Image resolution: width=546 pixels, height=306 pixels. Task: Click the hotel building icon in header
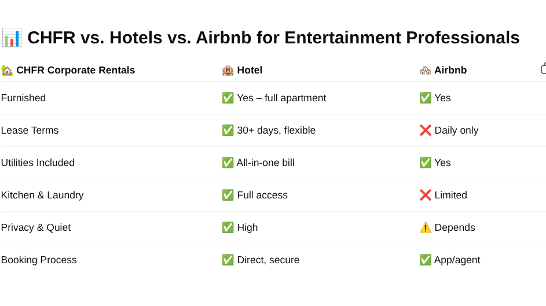pyautogui.click(x=228, y=70)
